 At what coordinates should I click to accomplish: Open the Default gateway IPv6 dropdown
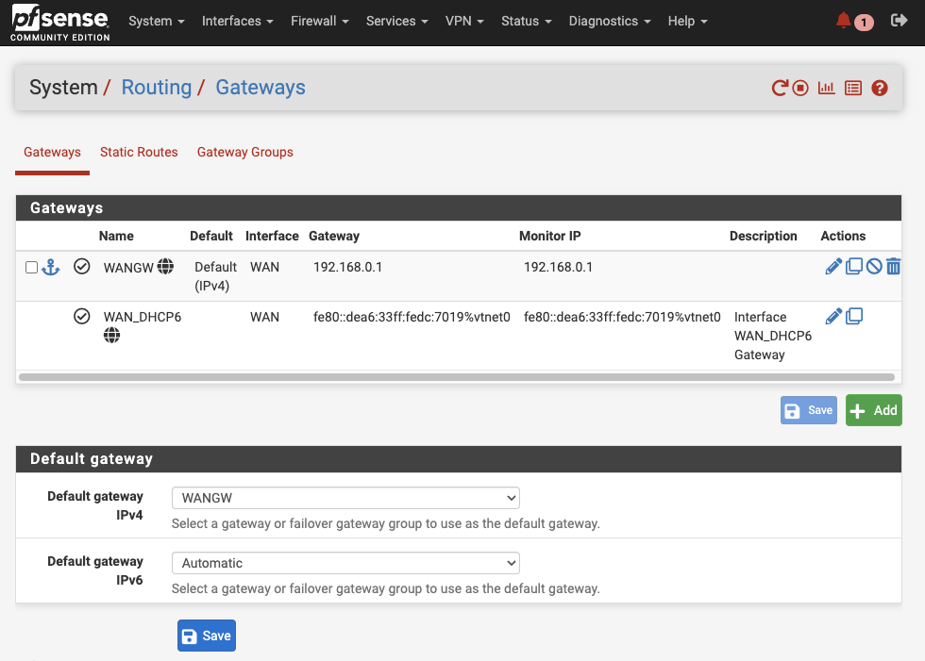[345, 563]
